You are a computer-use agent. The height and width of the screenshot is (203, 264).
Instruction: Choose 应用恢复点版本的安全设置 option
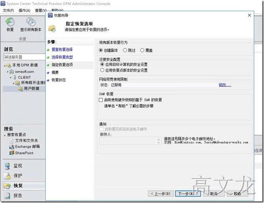102,70
